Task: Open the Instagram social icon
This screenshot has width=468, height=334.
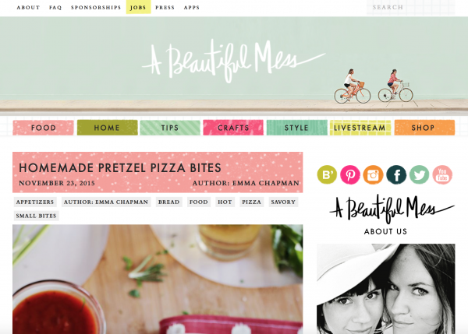Action: pyautogui.click(x=373, y=174)
